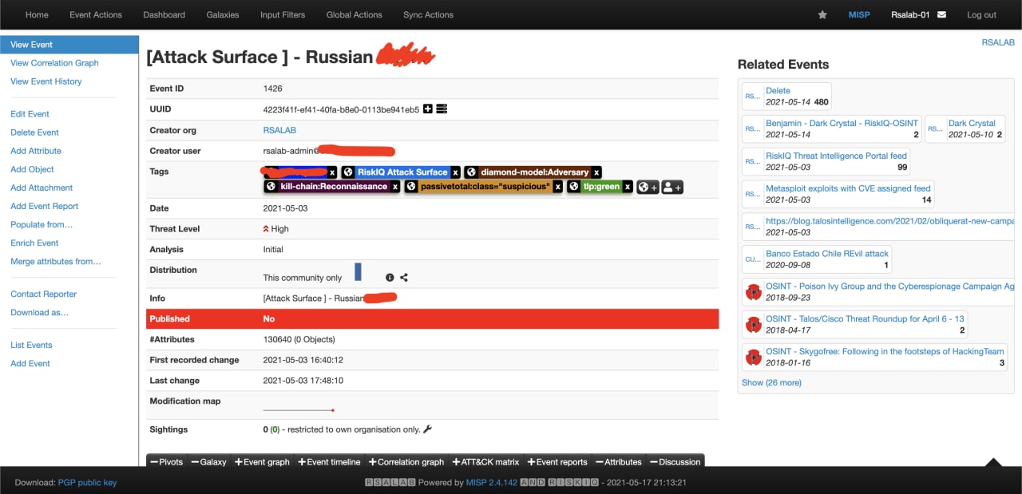The image size is (1022, 494).
Task: Open the Sync Actions dropdown menu
Action: pyautogui.click(x=428, y=14)
